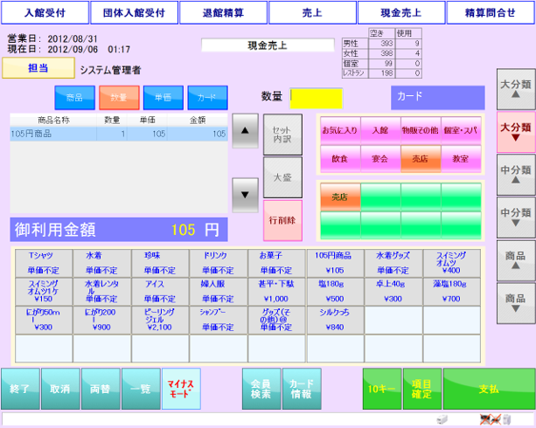Screen dimensions: 536x428
Task: Toggle マイナスモード minus mode
Action: tap(181, 389)
